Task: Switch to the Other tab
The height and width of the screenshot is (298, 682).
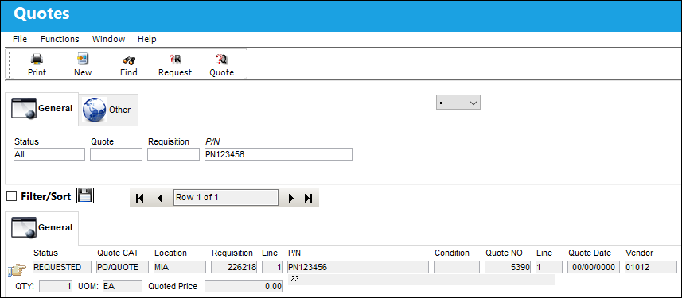Action: click(108, 110)
